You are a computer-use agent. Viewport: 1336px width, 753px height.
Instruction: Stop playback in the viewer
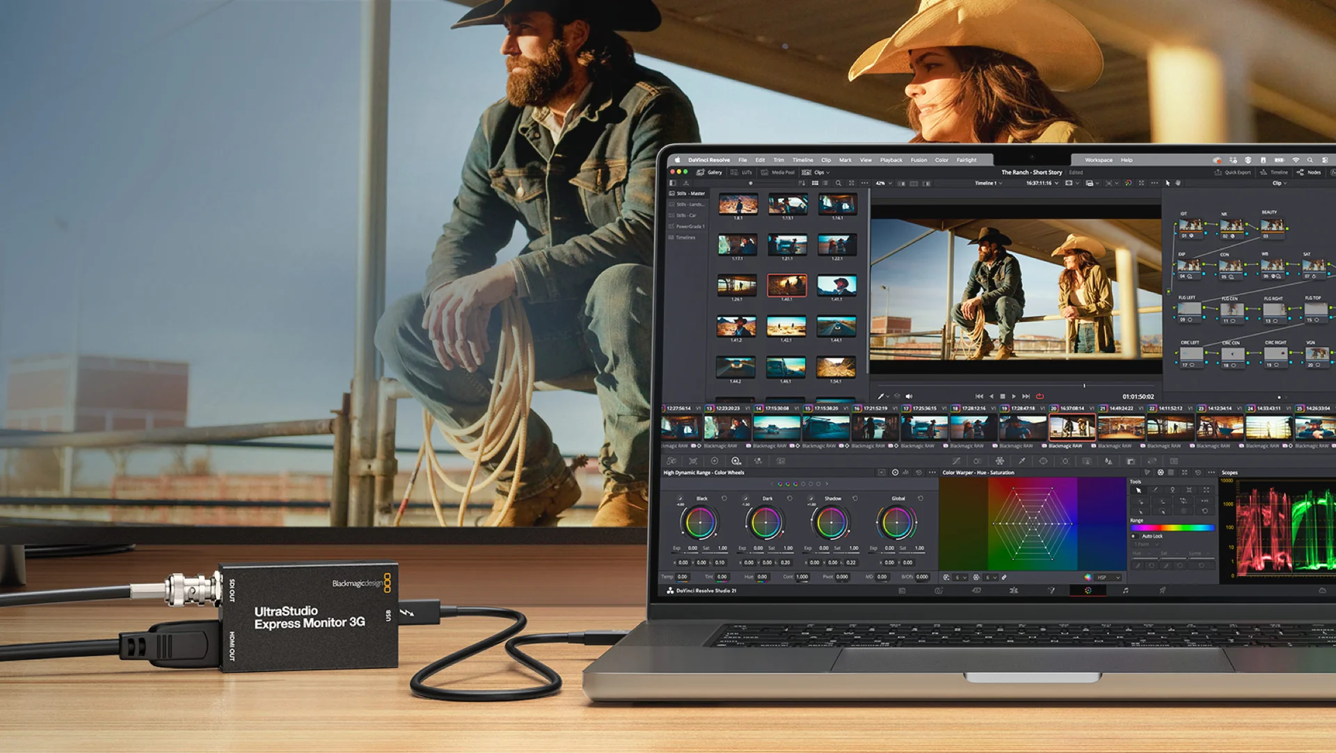coord(1003,396)
